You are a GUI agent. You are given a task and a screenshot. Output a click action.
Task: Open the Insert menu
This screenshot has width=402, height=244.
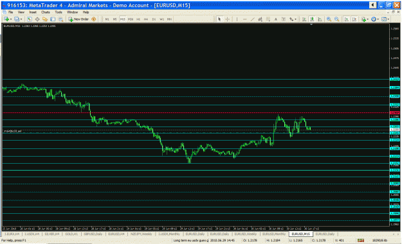(33, 12)
